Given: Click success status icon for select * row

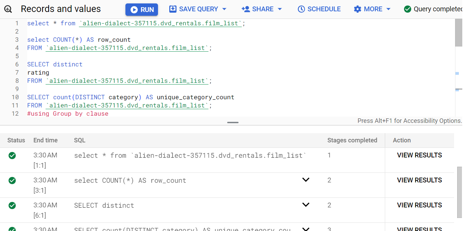Looking at the screenshot, I should 12,156.
